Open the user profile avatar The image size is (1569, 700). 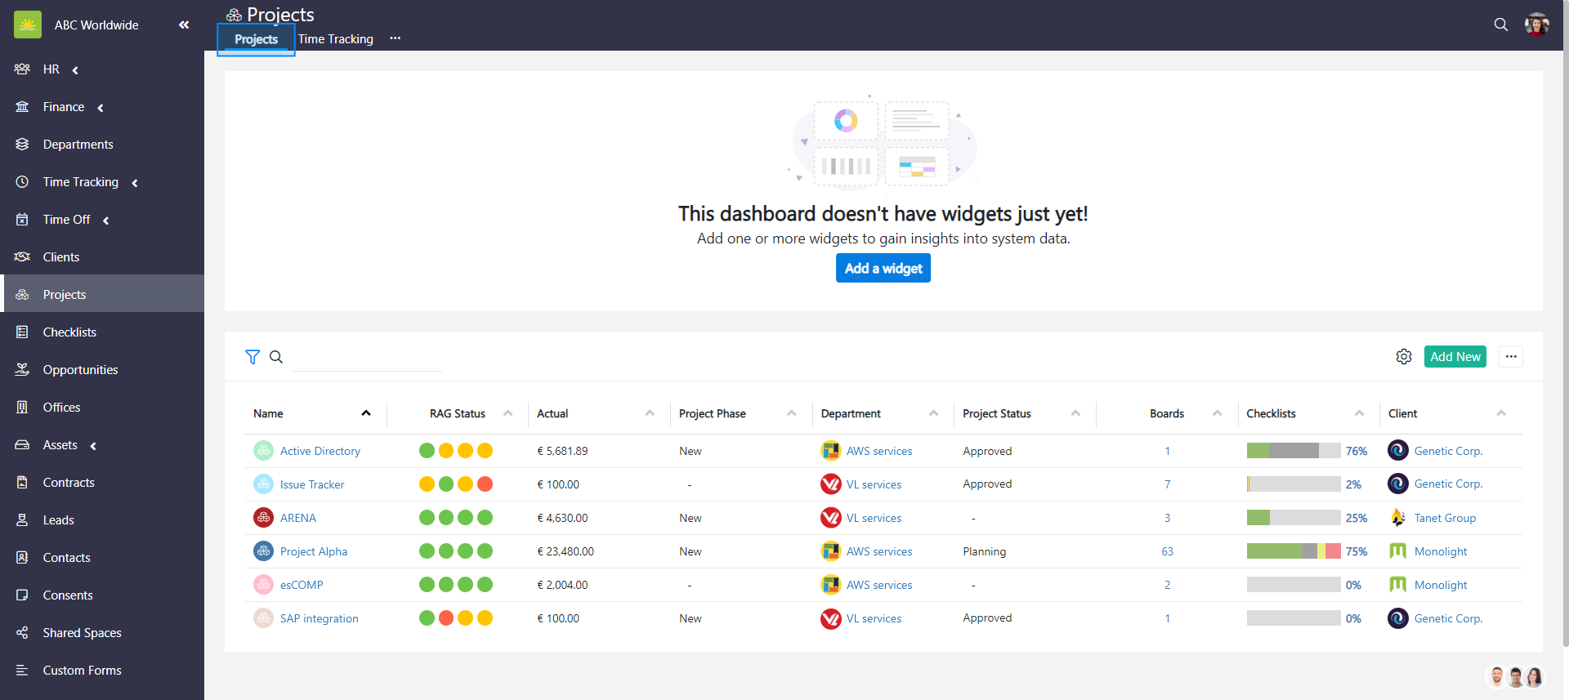click(x=1536, y=25)
